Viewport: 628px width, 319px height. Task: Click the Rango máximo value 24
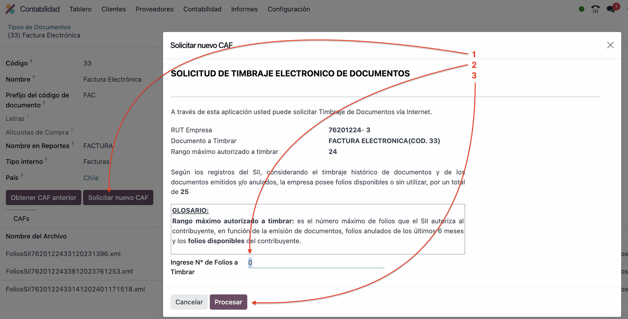pos(333,151)
